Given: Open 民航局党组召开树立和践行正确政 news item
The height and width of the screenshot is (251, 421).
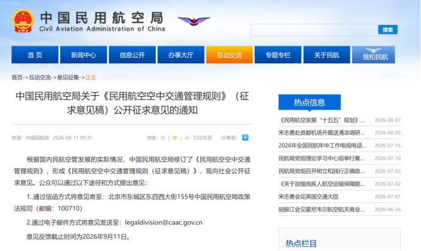Looking at the screenshot, I should click(x=321, y=171).
